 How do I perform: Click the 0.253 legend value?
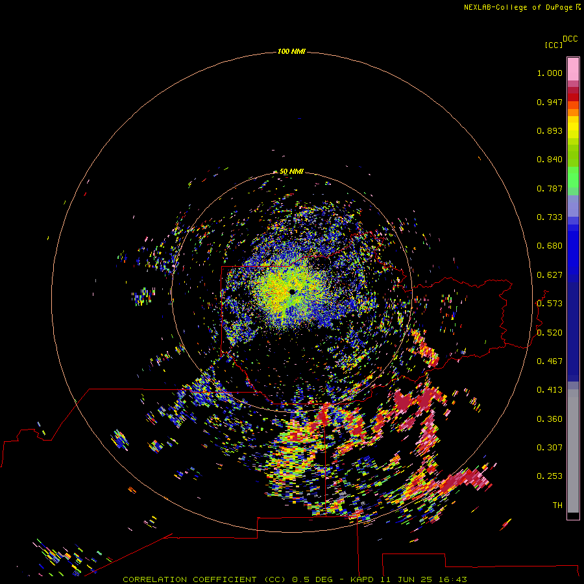550,476
